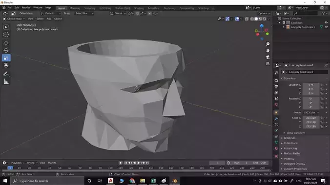Select the Cursor tool in toolbar
This screenshot has height=185, width=330.
(x=6, y=35)
